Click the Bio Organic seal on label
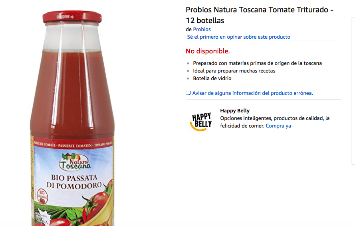The image size is (355, 226). pos(42,196)
